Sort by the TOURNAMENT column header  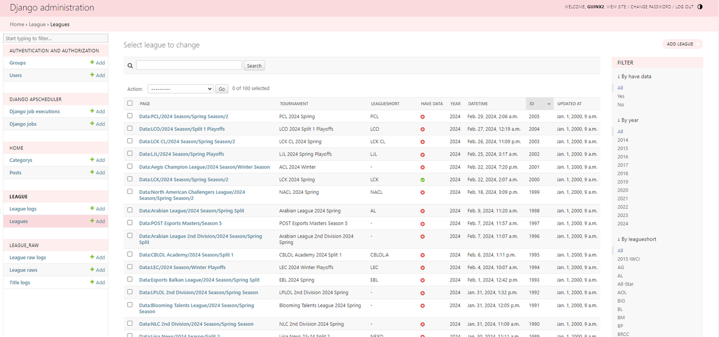tap(294, 104)
